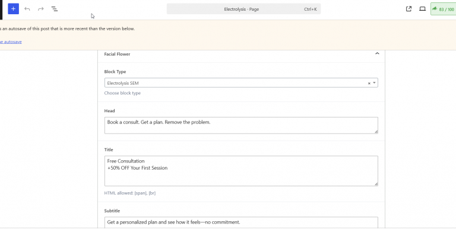Collapse the Facial Flower block panel
This screenshot has height=229, width=456.
(x=377, y=53)
